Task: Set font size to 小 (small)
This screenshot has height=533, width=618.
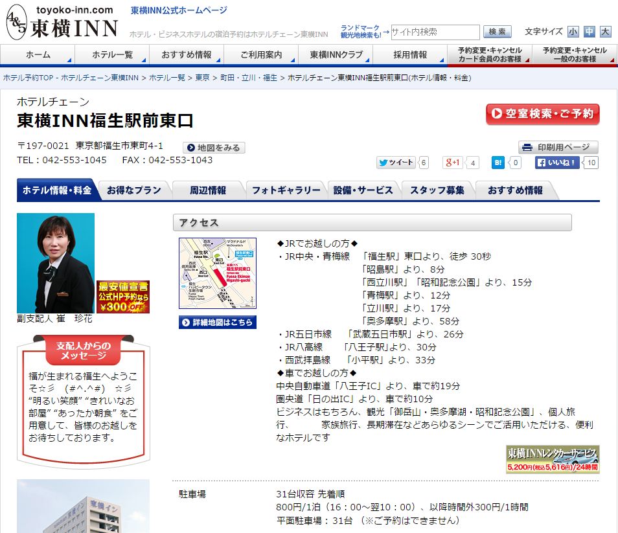Action: [x=573, y=32]
